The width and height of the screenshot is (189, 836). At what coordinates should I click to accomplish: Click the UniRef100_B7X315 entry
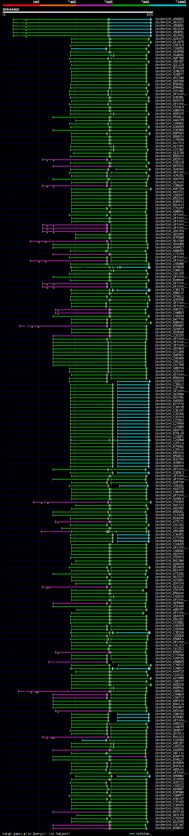click(170, 68)
